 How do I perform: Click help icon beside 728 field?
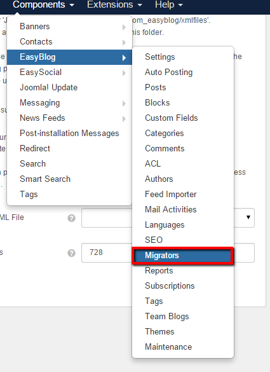tap(71, 253)
